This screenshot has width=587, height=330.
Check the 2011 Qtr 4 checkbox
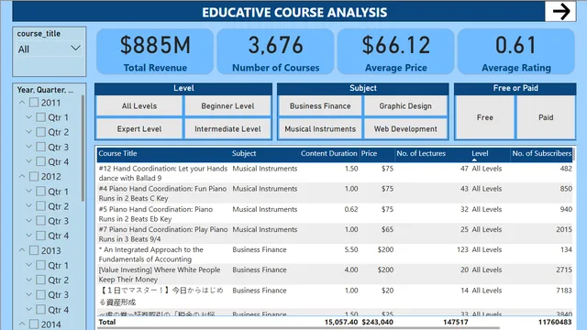[40, 161]
